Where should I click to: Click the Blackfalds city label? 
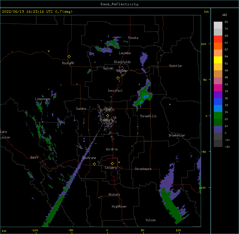point(122,62)
